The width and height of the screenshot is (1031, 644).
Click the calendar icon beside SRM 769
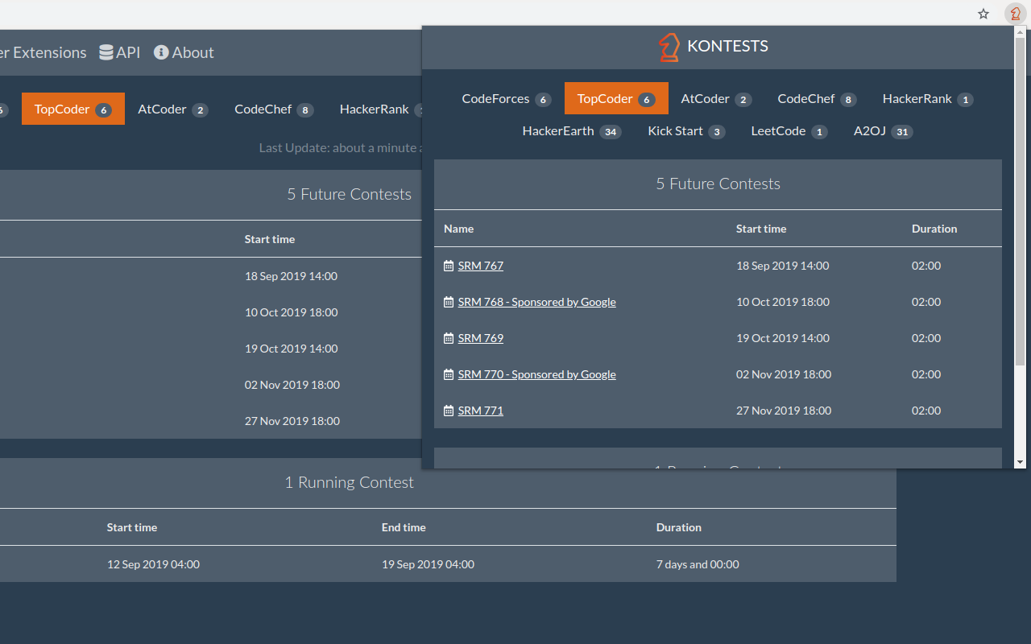pos(449,338)
